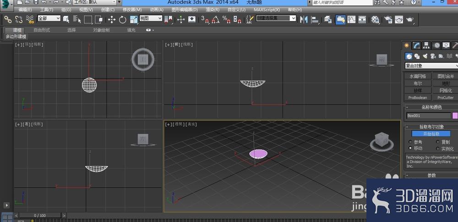Click Save File in quick access toolbar

tap(36, 2)
